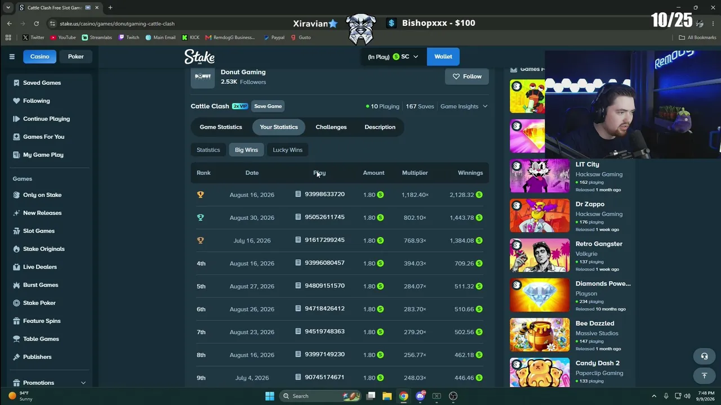Open Chrome apps grid in bookmarks bar
This screenshot has width=721, height=405.
pos(8,38)
